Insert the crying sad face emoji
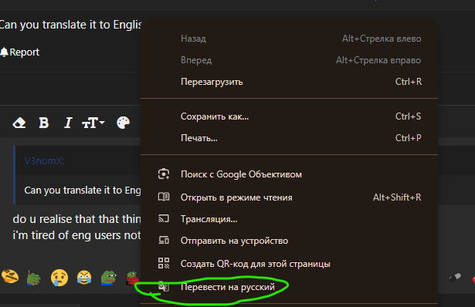The height and width of the screenshot is (307, 475). [59, 278]
